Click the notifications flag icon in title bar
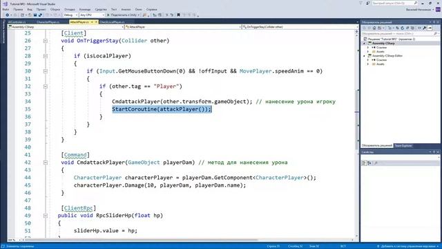The image size is (442, 249). [x=361, y=3]
